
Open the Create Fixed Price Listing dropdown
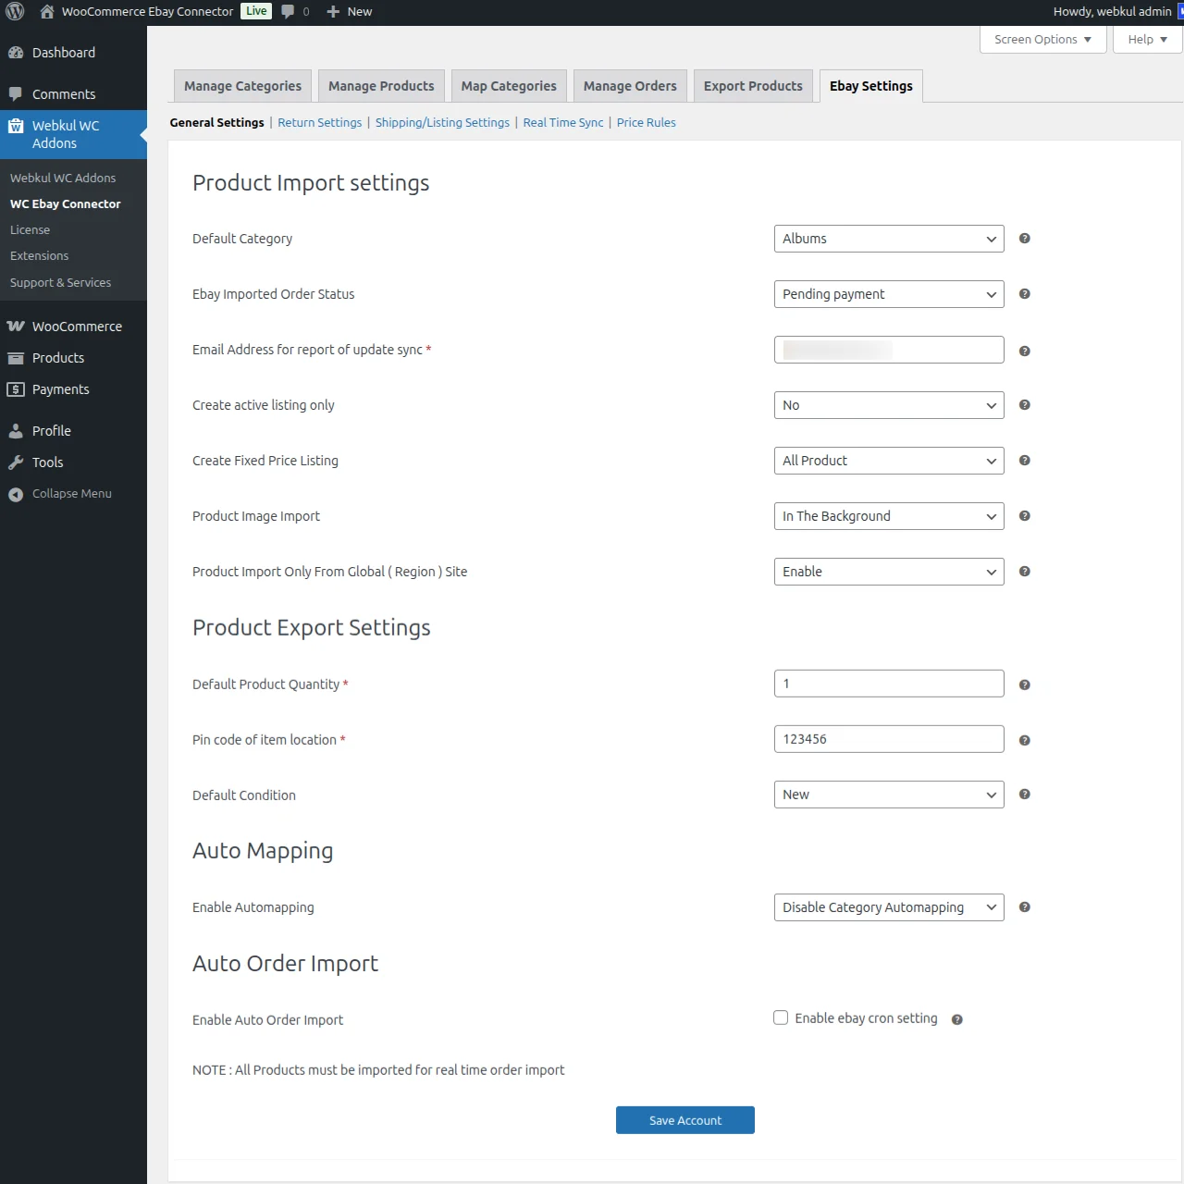point(889,461)
